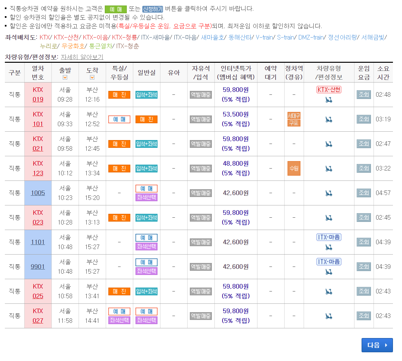
Task: Click 조회 fare button for KTX 101
Action: tap(364, 119)
